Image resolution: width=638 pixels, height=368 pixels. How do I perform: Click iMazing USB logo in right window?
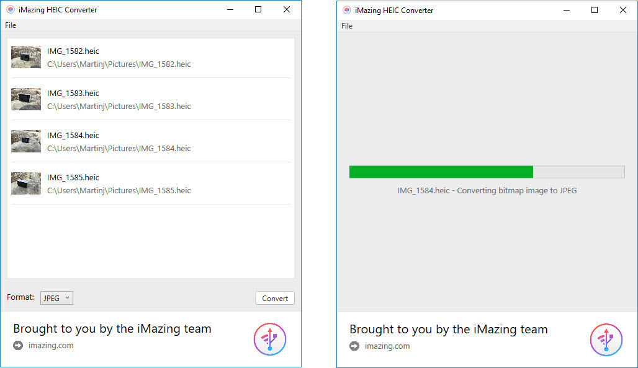606,340
